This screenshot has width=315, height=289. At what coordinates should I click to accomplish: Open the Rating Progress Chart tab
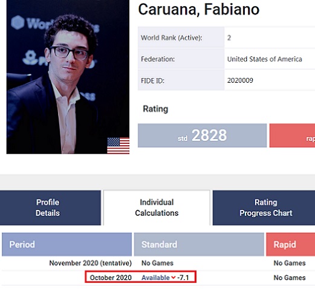(x=264, y=207)
